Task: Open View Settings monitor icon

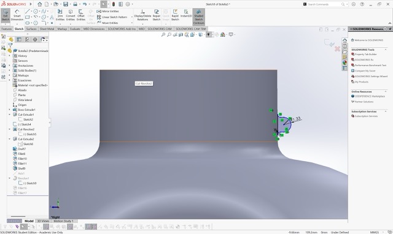Action: click(x=231, y=34)
